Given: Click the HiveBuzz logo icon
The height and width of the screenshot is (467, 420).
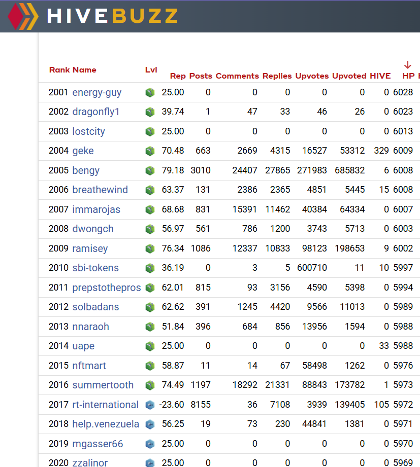Looking at the screenshot, I should (x=23, y=16).
